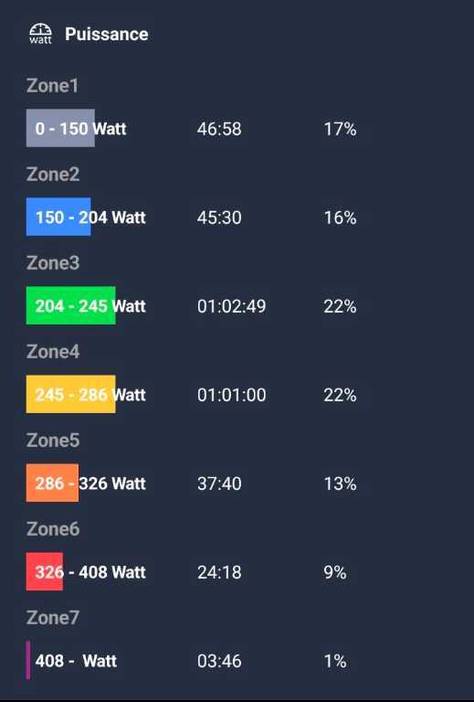This screenshot has height=702, width=474.
Task: Click the purple Zone7 power bar
Action: coord(28,660)
